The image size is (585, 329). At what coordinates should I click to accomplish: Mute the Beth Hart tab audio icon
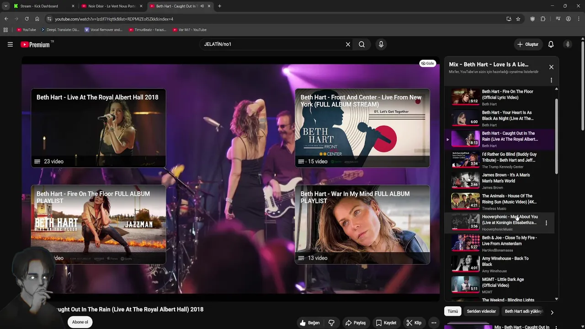pos(202,6)
